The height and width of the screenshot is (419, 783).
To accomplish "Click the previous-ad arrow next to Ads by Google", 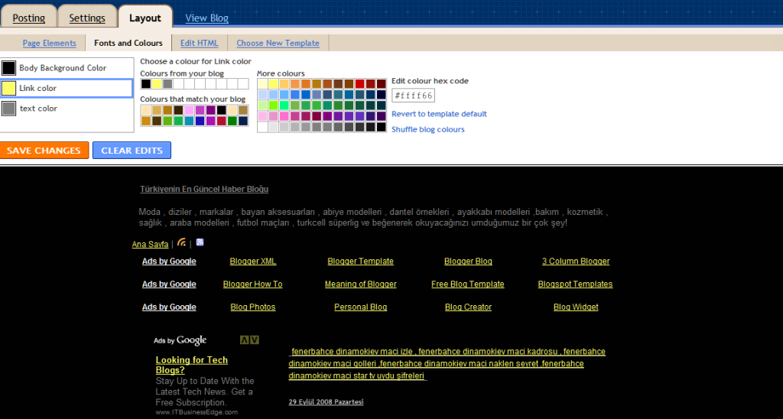I will pos(244,340).
